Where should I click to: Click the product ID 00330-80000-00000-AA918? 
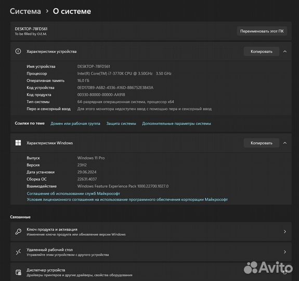101,95
